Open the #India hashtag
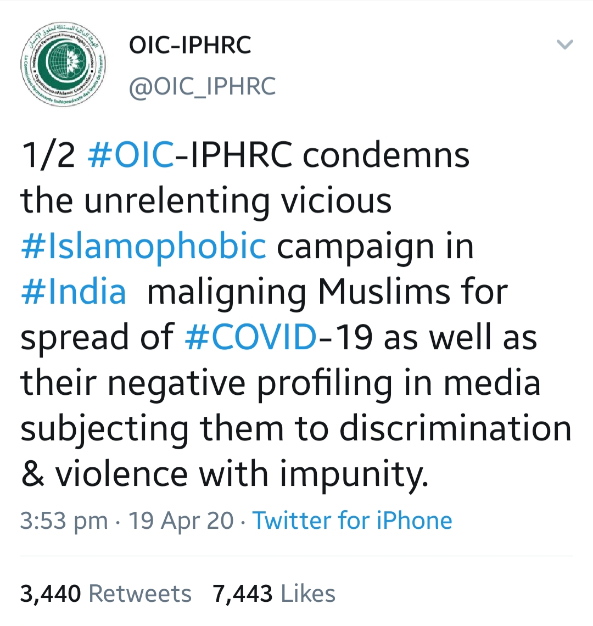The image size is (593, 626). click(74, 291)
